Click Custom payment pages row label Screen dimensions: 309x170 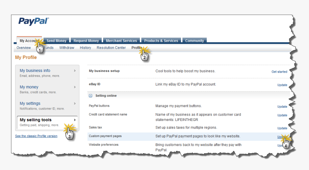(105, 136)
